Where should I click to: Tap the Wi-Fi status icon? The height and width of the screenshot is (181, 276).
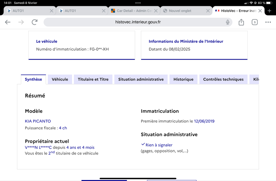tap(251, 3)
